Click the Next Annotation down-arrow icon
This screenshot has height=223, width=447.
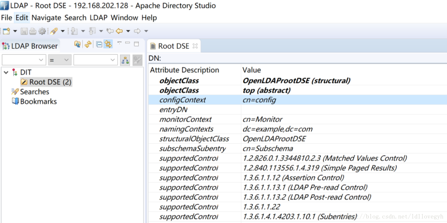click(x=74, y=31)
